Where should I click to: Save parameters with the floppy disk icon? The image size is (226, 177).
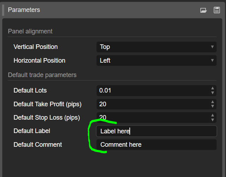click(216, 10)
